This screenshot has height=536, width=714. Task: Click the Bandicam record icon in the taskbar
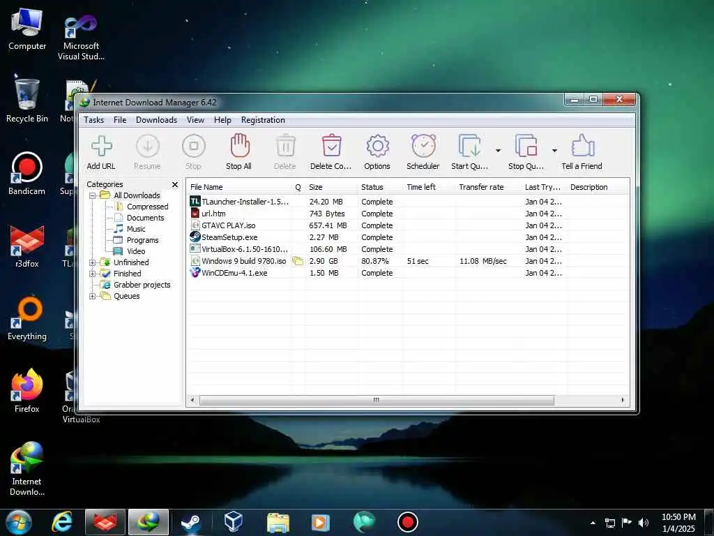point(407,522)
